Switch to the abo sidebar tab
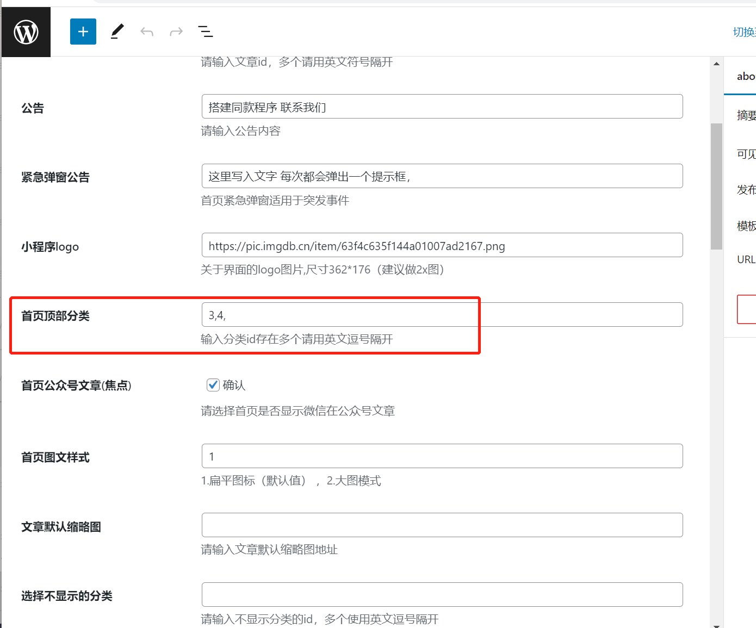The image size is (756, 628). [x=745, y=77]
